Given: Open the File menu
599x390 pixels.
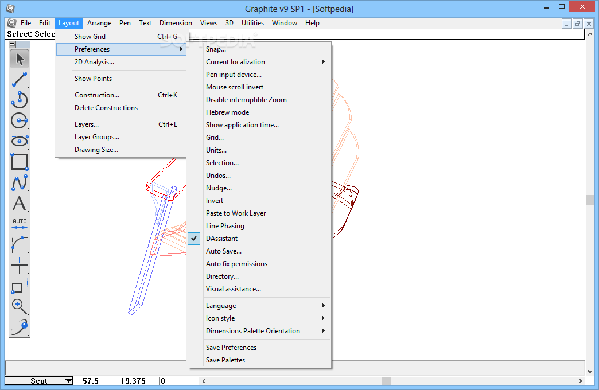Looking at the screenshot, I should coord(26,23).
